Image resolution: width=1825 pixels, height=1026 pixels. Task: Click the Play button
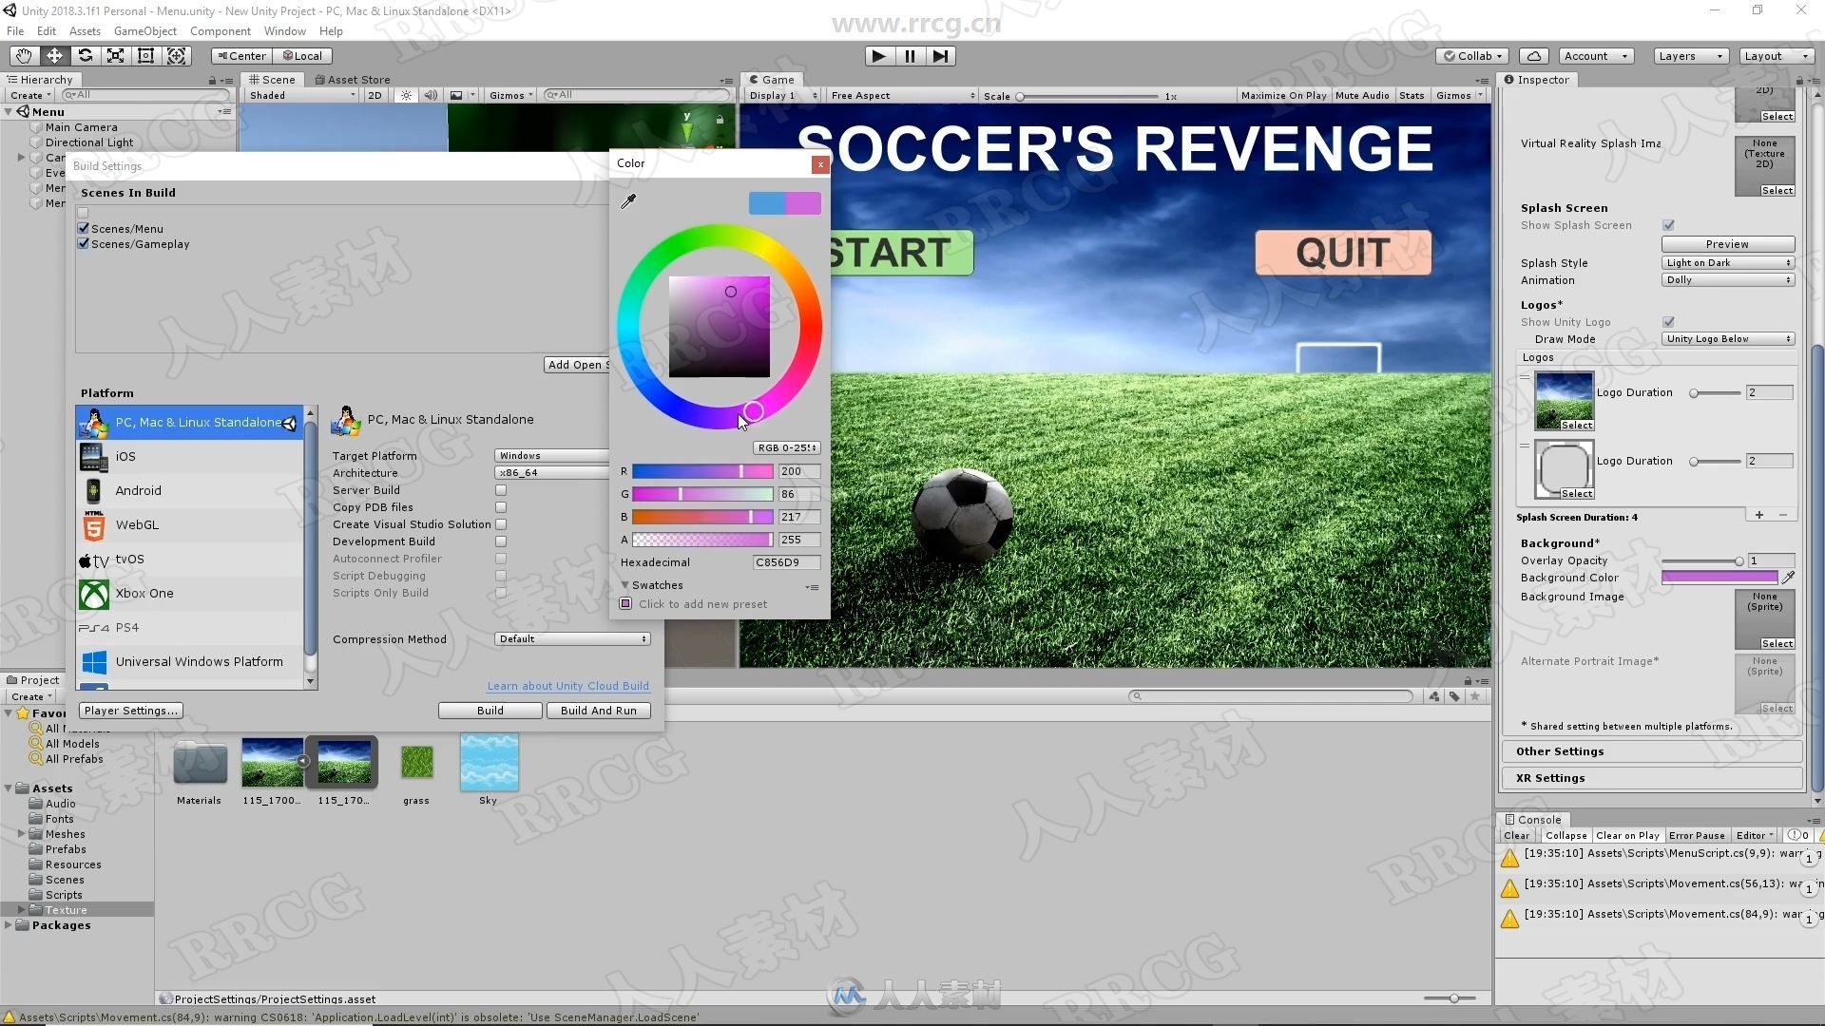(879, 56)
